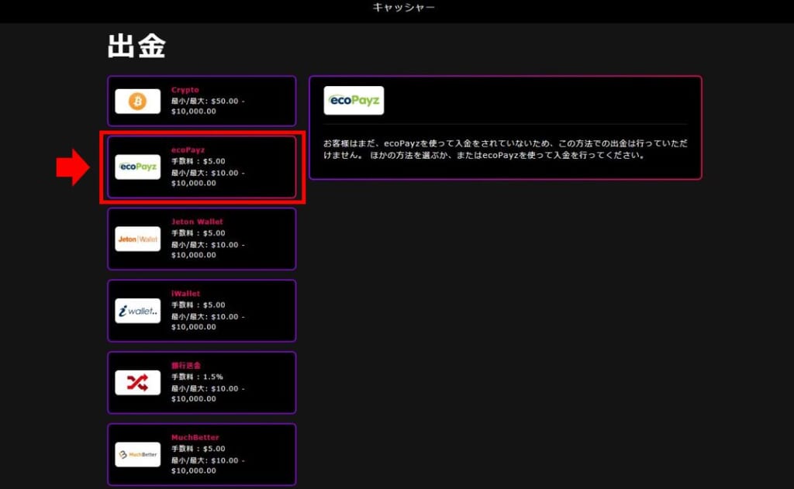Image resolution: width=794 pixels, height=489 pixels.
Task: Click iWallet fee 手数料：$5.00 text
Action: (198, 305)
